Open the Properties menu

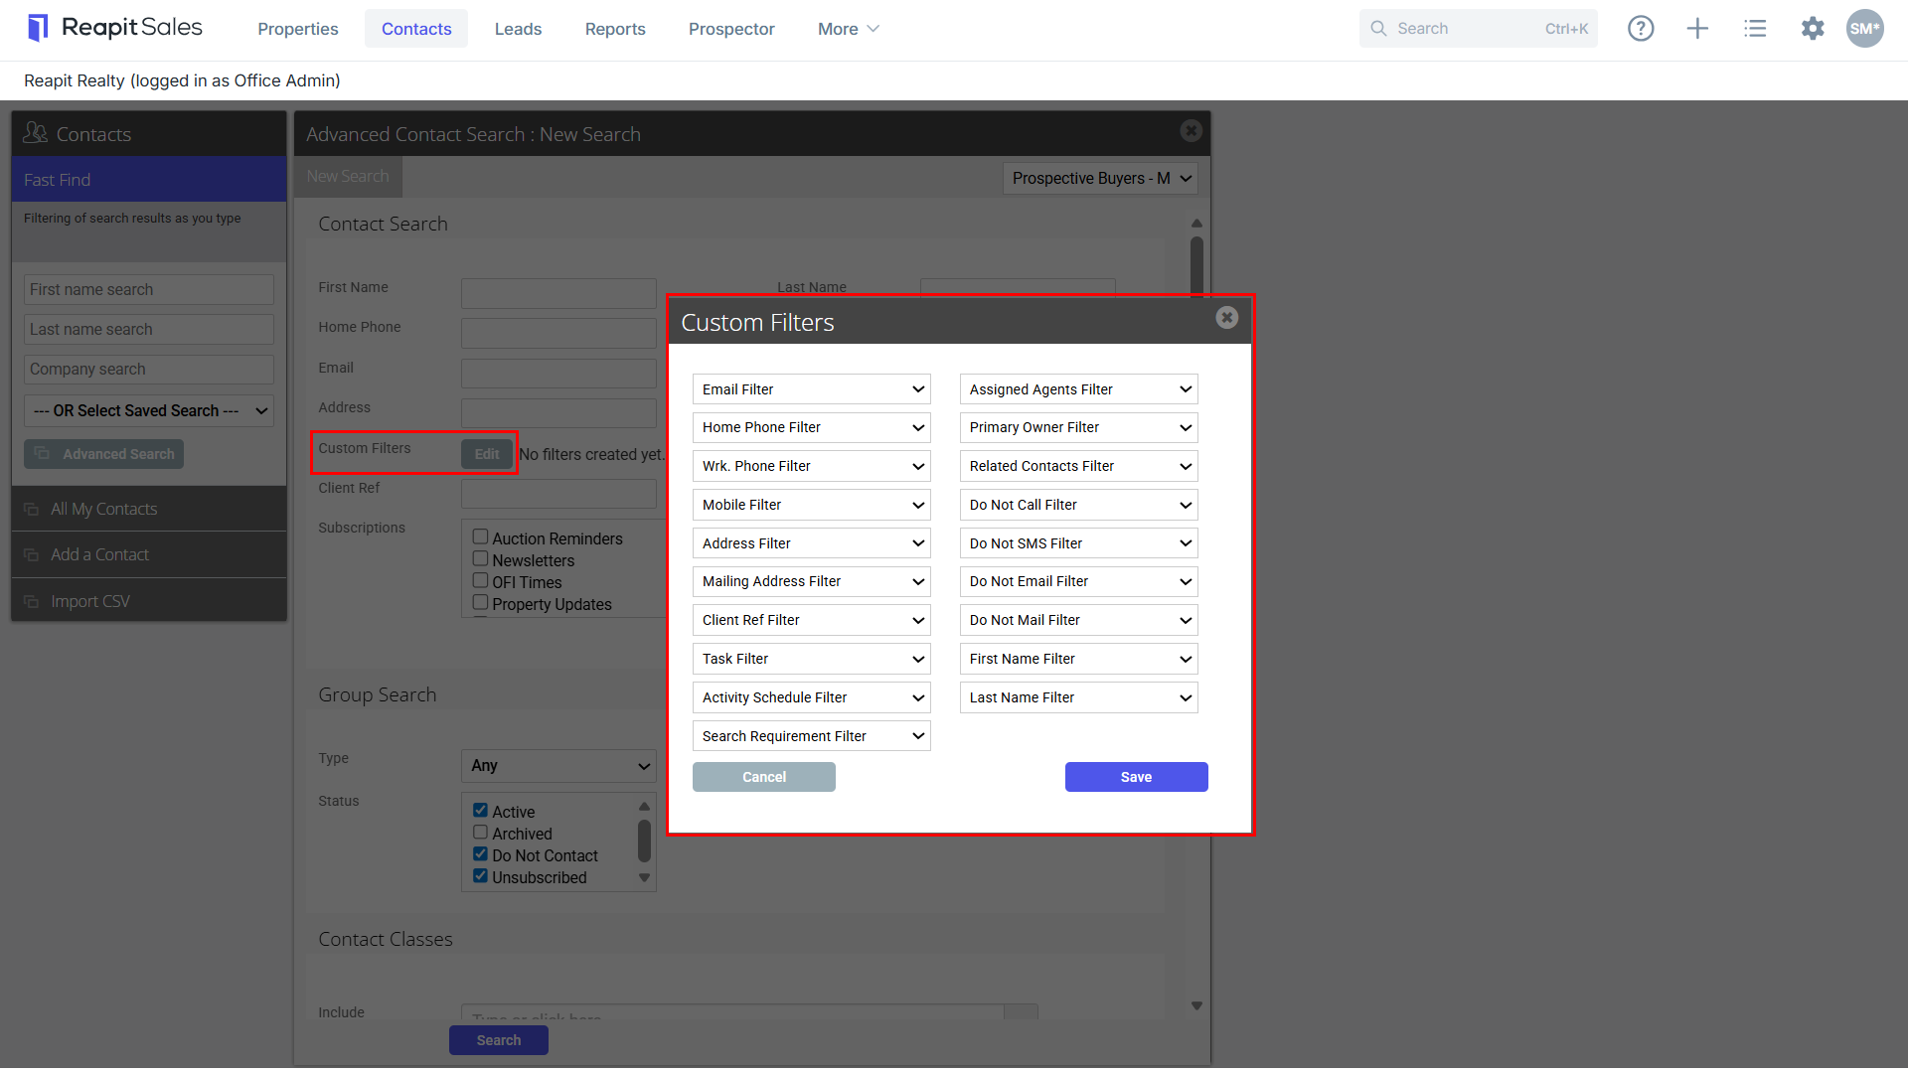coord(298,29)
